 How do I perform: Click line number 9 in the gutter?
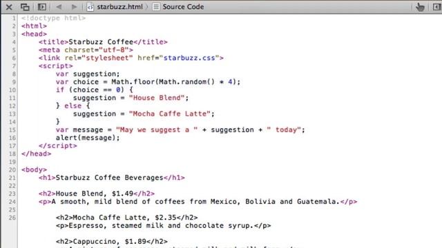(14, 82)
